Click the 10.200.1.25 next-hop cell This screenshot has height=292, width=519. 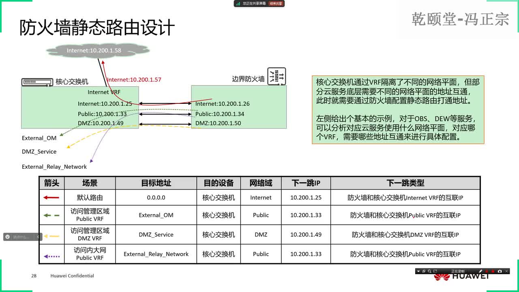306,198
